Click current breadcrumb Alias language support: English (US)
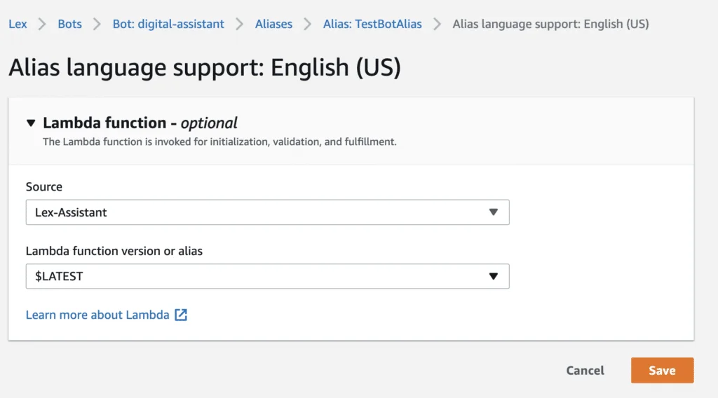The image size is (718, 398). [x=550, y=24]
